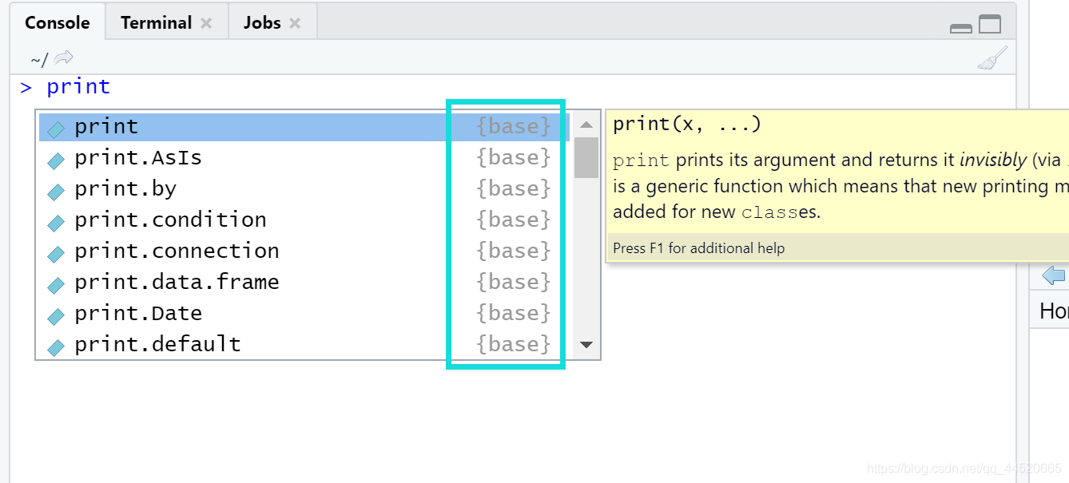Open the Terminal tab

click(x=156, y=22)
